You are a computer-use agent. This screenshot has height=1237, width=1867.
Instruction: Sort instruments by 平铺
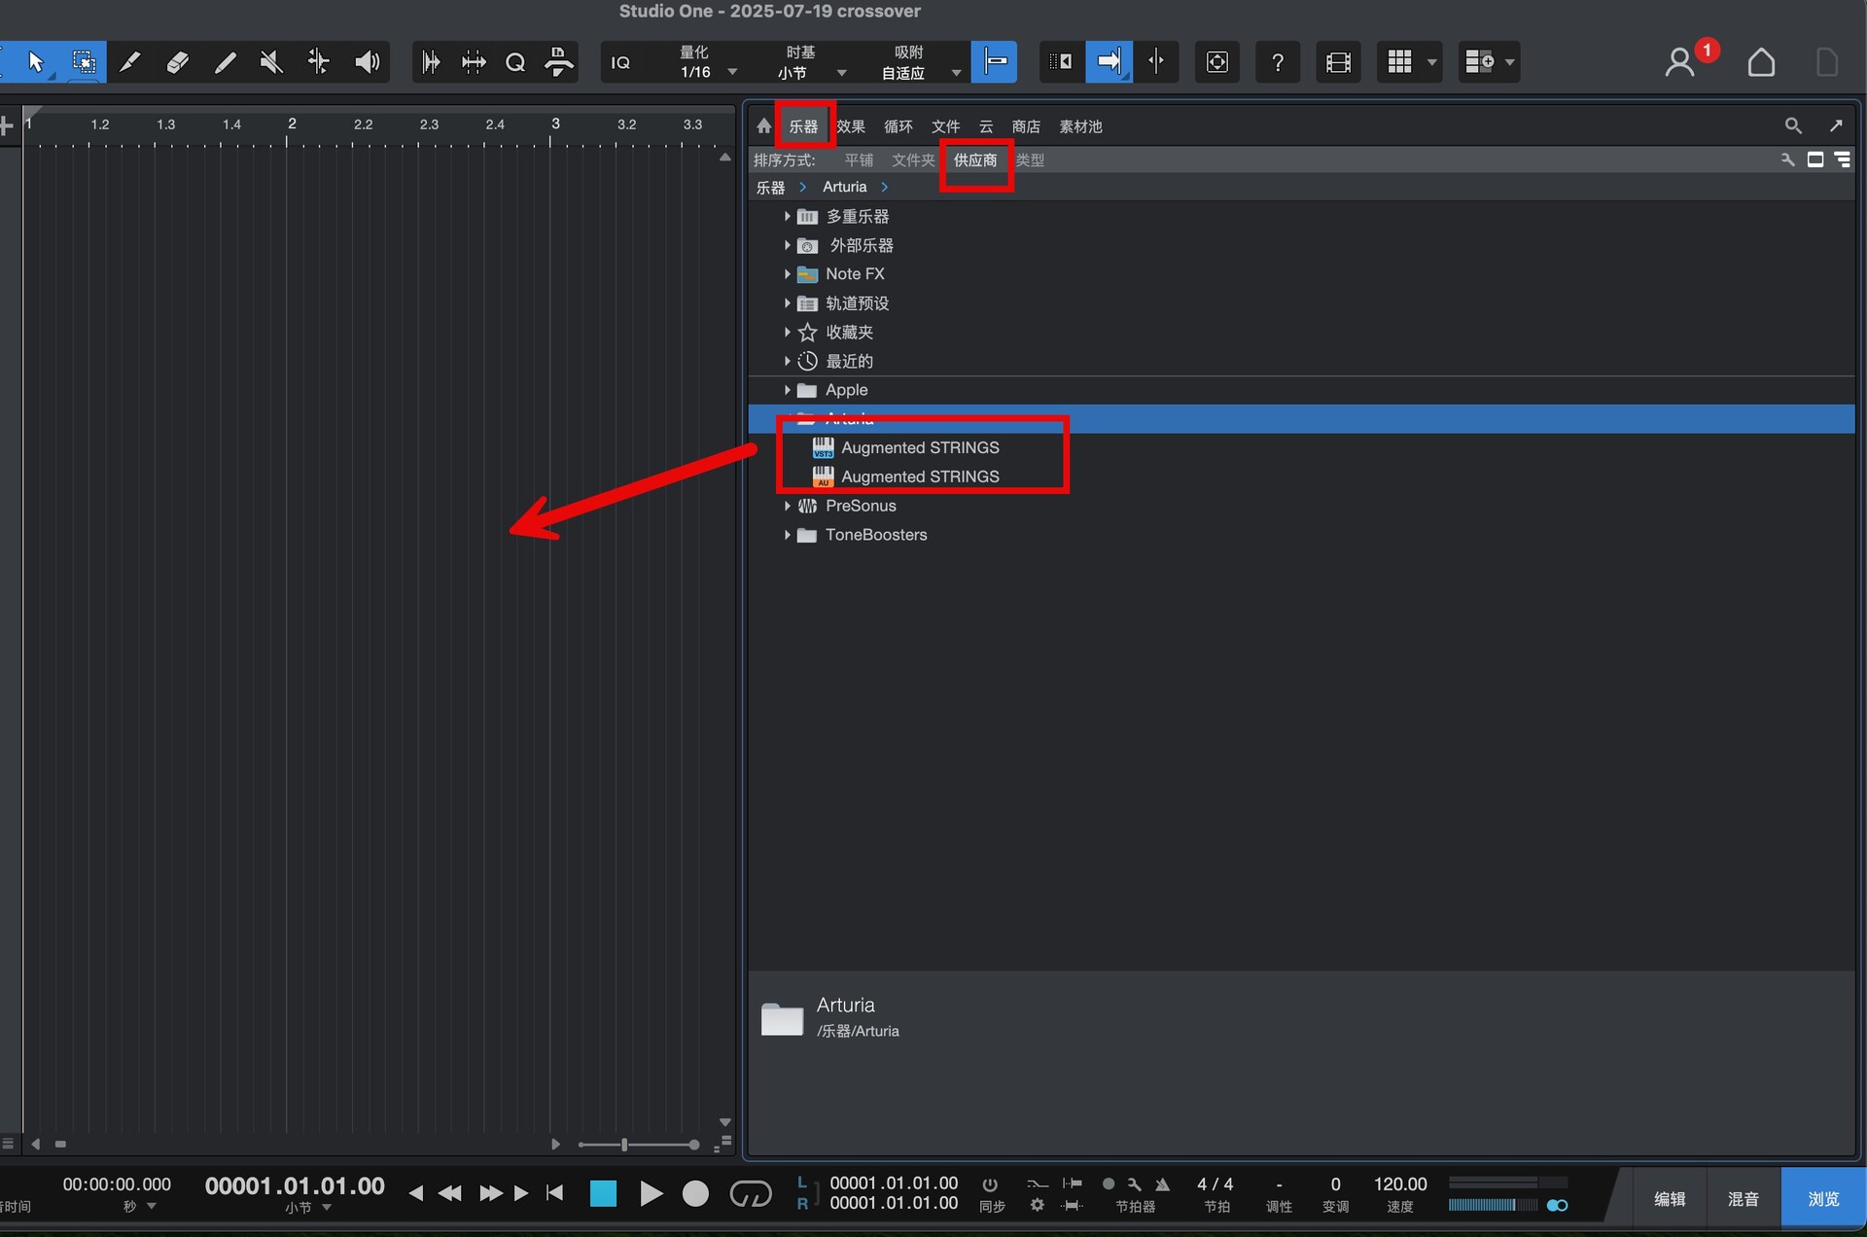[x=859, y=160]
